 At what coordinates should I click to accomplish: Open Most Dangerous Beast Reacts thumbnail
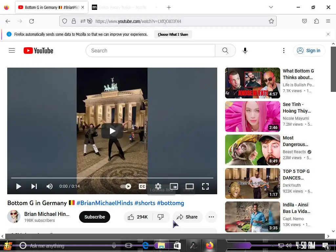(253, 150)
